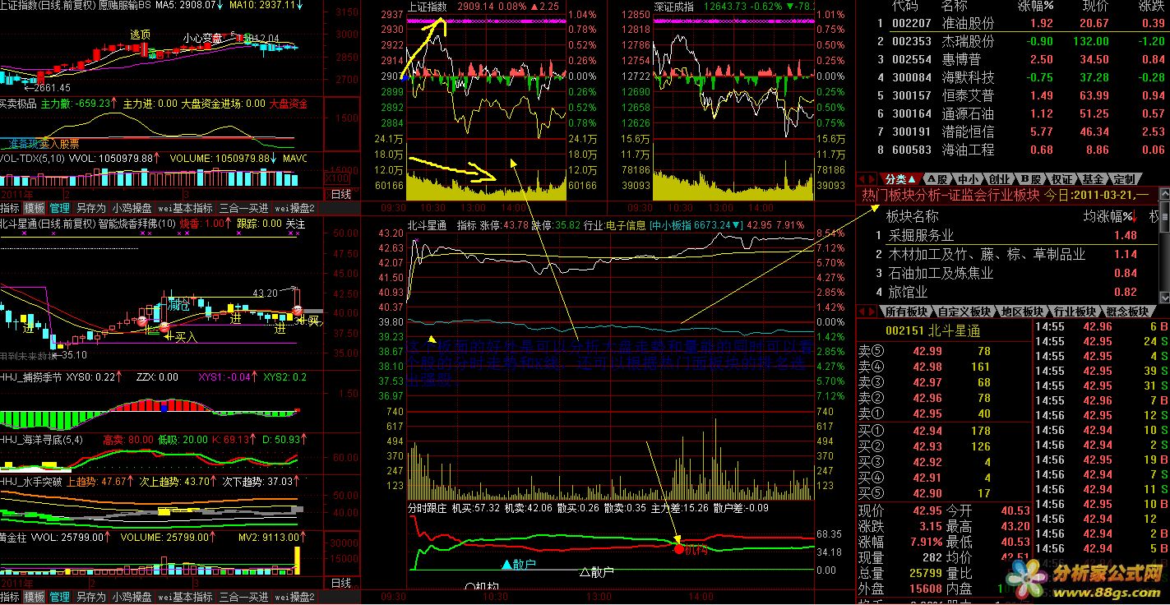This screenshot has width=1170, height=605.
Task: Click upper 日线 period label
Action: click(x=340, y=194)
